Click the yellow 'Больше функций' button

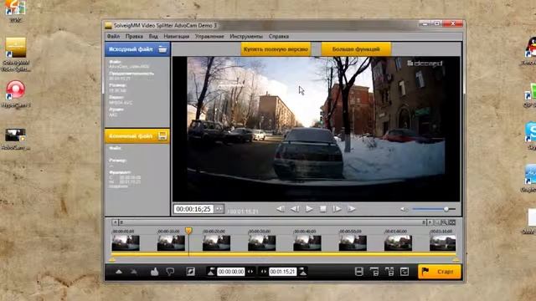[x=356, y=49]
